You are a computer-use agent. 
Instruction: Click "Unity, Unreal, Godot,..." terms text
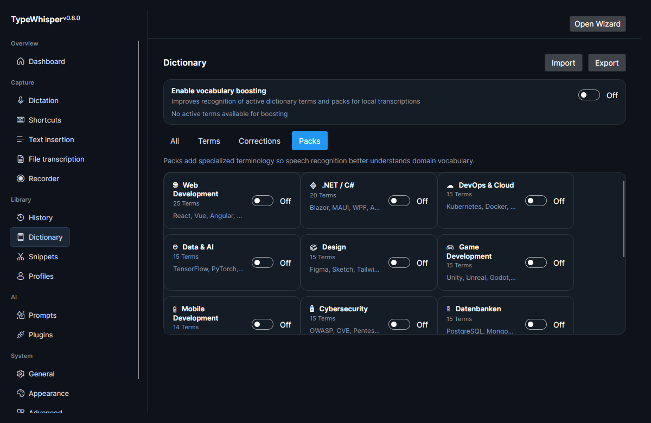click(481, 278)
